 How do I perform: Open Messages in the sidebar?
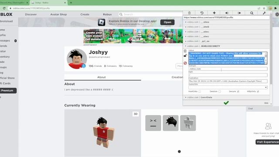pos(5,41)
